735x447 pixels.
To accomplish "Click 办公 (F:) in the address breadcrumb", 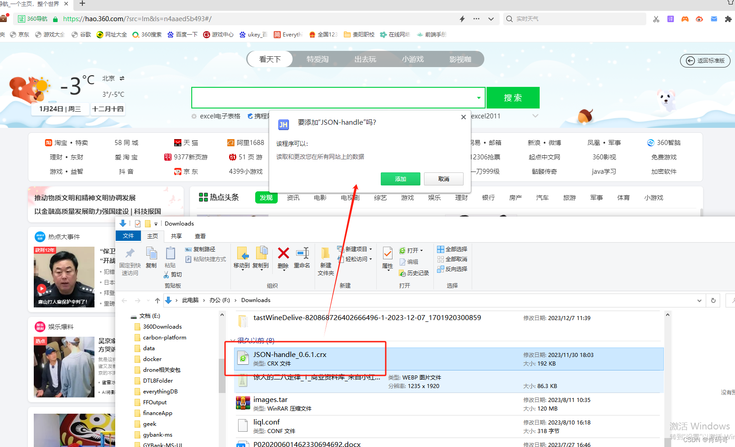I will (219, 300).
